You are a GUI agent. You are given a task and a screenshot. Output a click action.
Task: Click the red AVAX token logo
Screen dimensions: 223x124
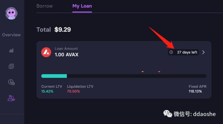(46, 52)
